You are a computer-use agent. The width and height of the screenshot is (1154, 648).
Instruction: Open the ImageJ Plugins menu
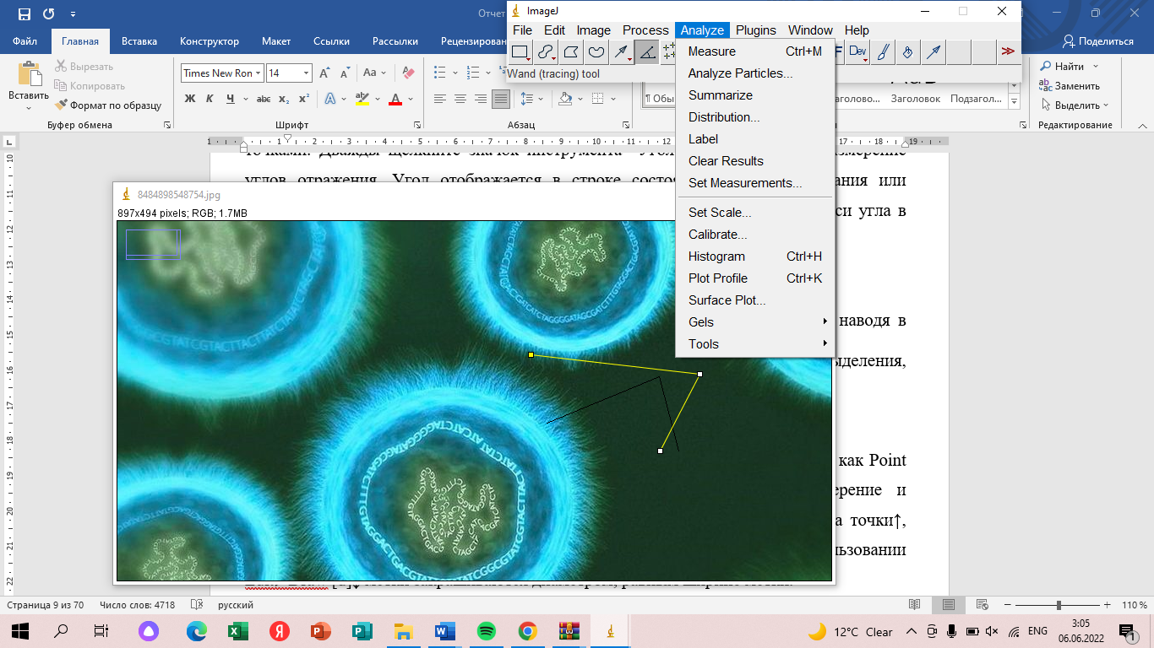[755, 30]
